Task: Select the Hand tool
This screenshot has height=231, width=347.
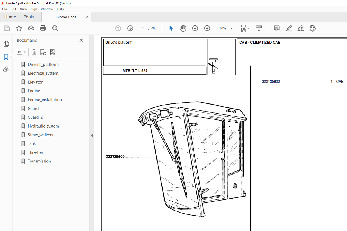Action: coord(183,28)
